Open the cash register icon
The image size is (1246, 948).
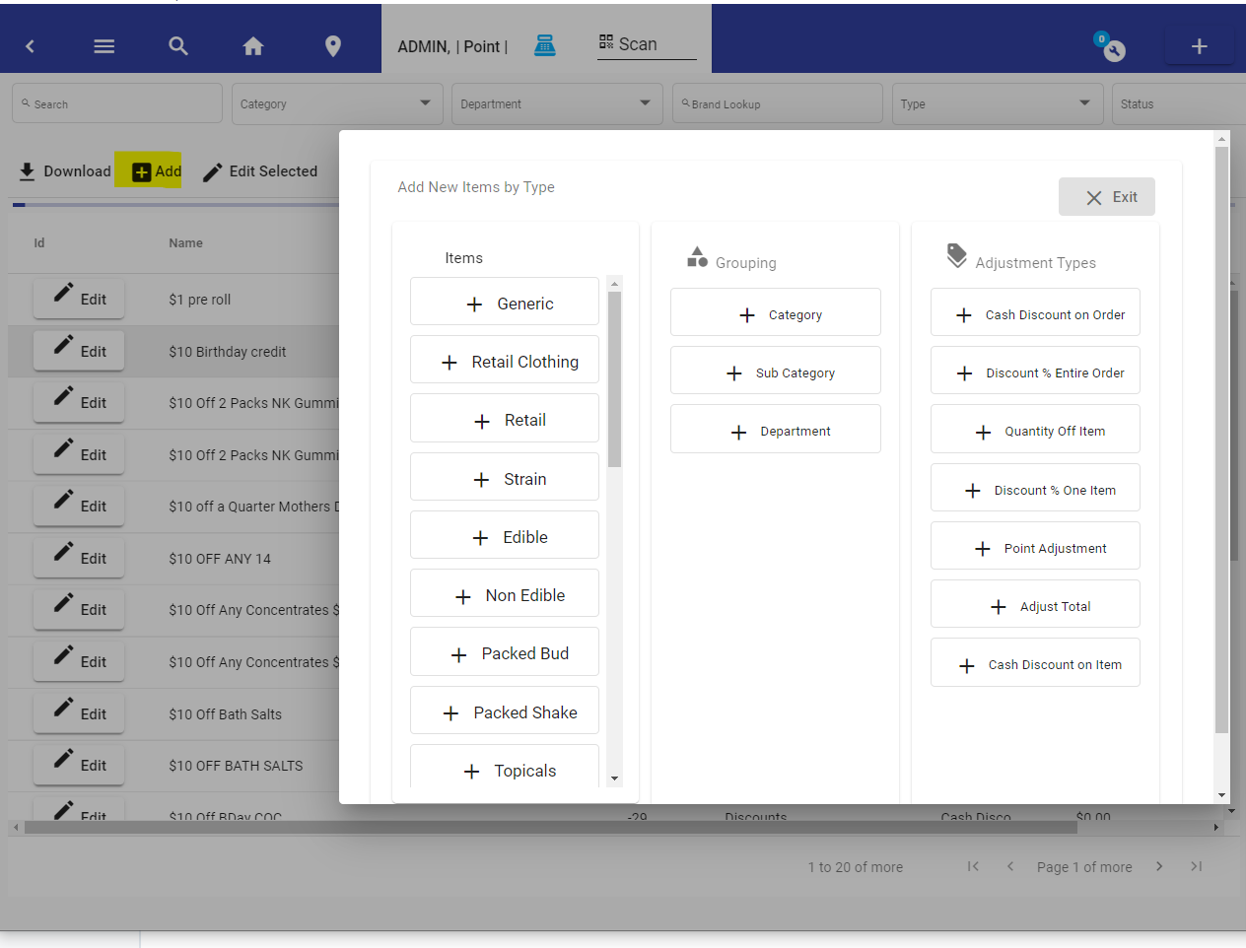545,45
